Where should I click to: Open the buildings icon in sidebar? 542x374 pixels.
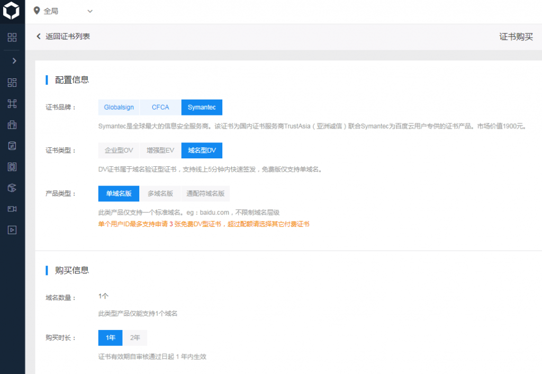coord(12,124)
